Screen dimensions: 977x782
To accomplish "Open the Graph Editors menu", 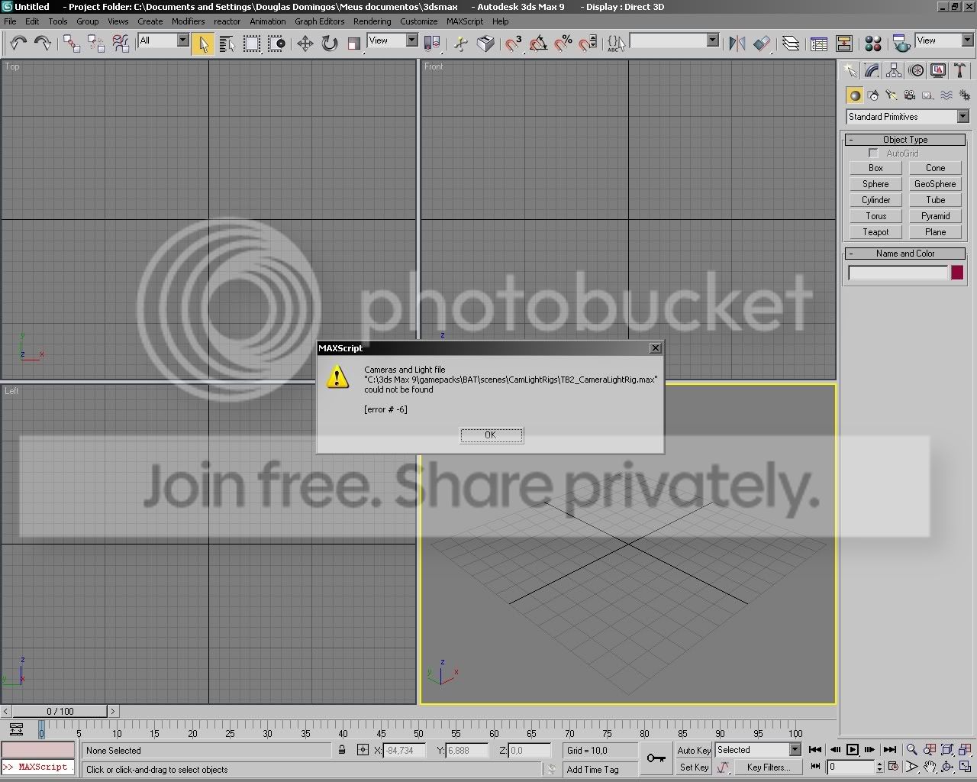I will (x=319, y=21).
